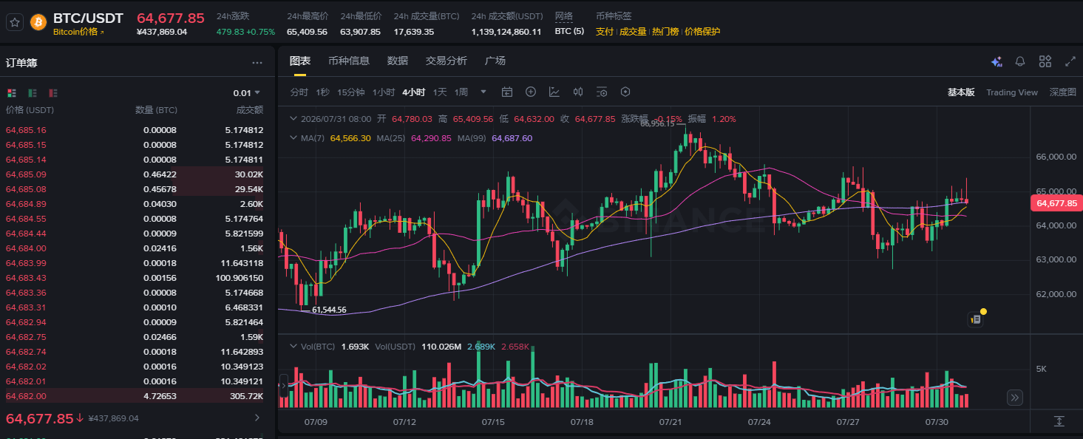This screenshot has height=439, width=1083.
Task: Click the 成交量 coin tag
Action: [x=633, y=32]
